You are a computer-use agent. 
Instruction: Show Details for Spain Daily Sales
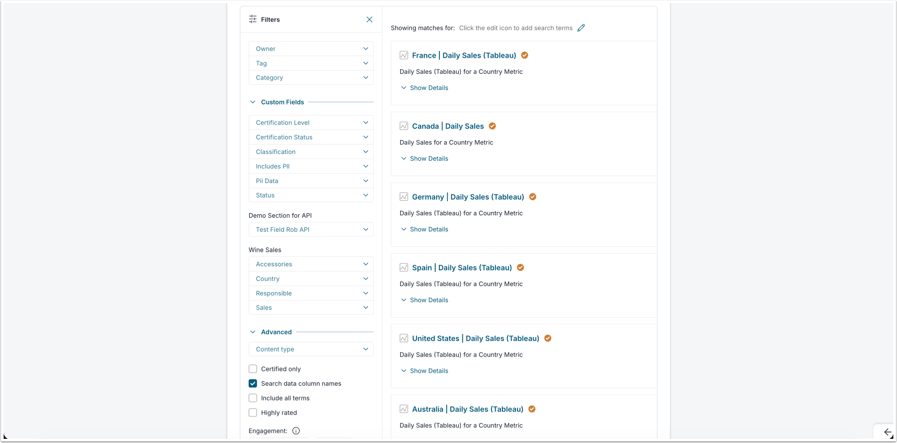pyautogui.click(x=428, y=300)
